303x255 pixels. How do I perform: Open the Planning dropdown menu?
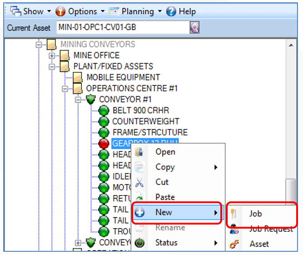click(135, 11)
